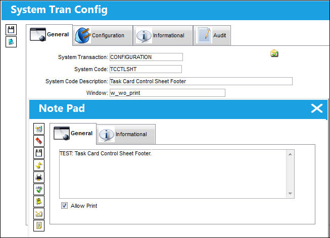
Task: Click inside the Note Pad text area
Action: click(172, 174)
